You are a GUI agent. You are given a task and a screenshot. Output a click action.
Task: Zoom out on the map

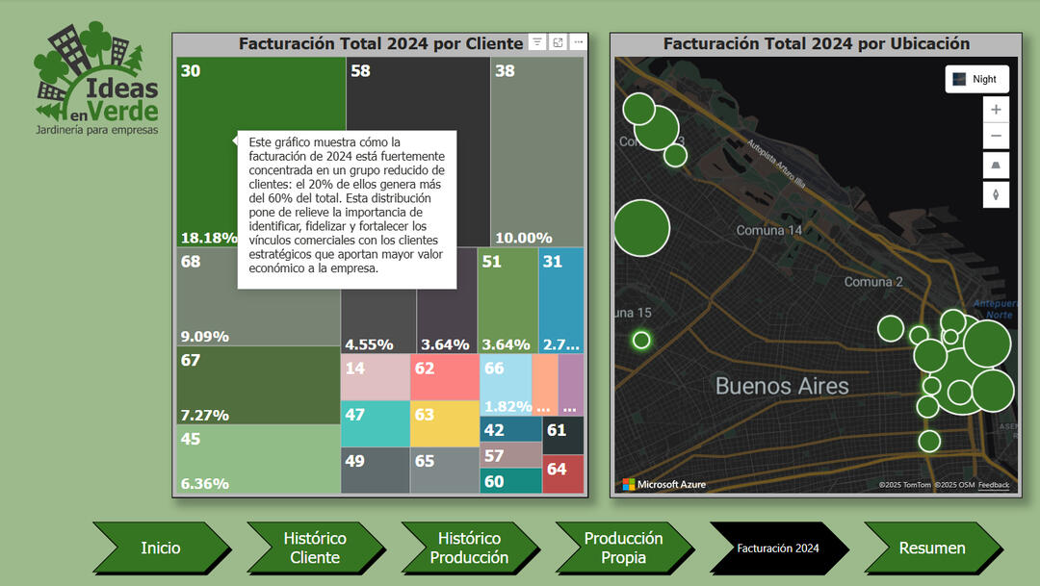996,136
